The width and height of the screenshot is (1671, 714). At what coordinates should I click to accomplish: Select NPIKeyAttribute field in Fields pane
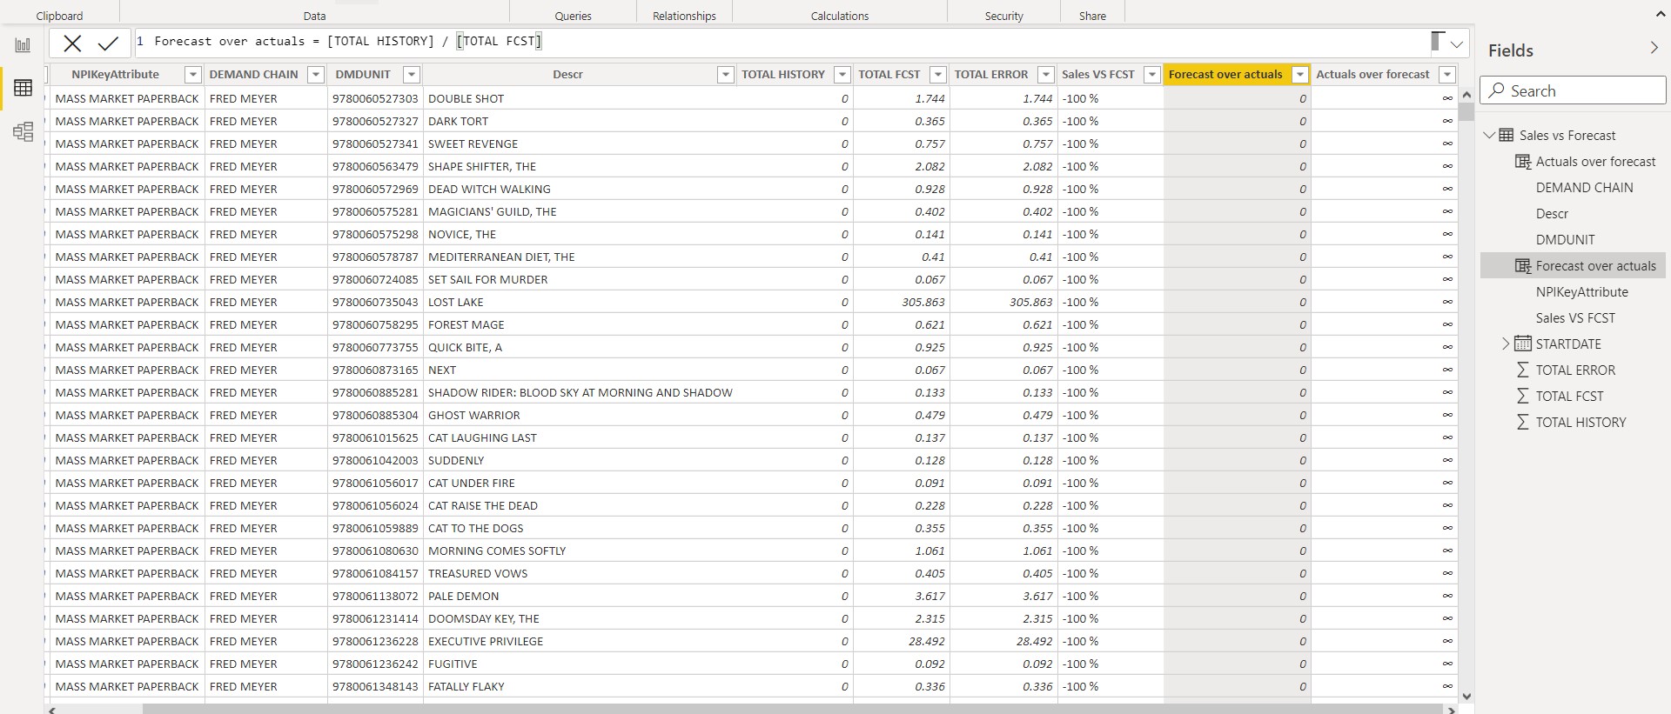1581,292
